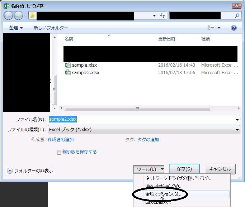
Task: Enable the 縮小版を保存する checkbox
Action: point(59,152)
